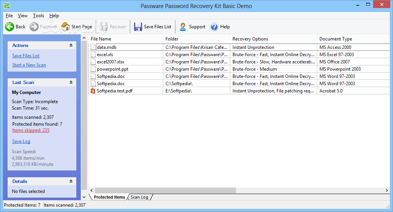The image size is (393, 212).
Task: Click the grey Forward arrow icon
Action: [x=34, y=27]
